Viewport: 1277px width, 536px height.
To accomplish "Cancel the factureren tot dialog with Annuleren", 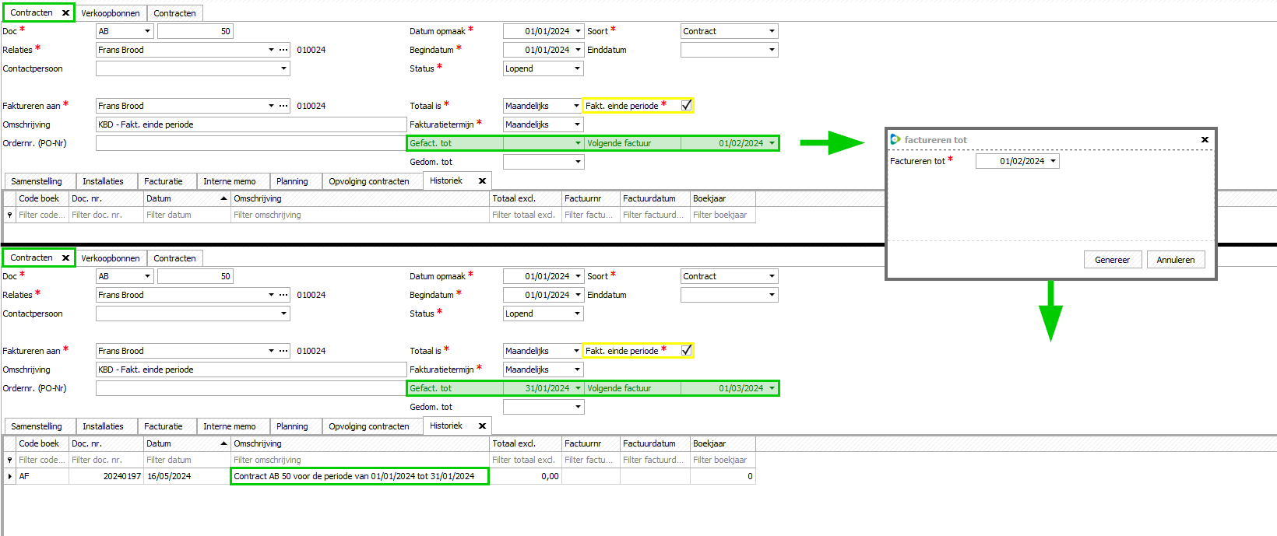I will tap(1176, 260).
